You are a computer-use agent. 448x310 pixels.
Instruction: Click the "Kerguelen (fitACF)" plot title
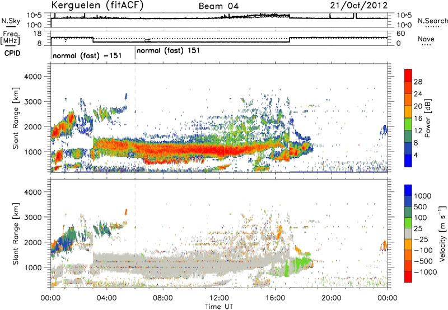coord(97,5)
